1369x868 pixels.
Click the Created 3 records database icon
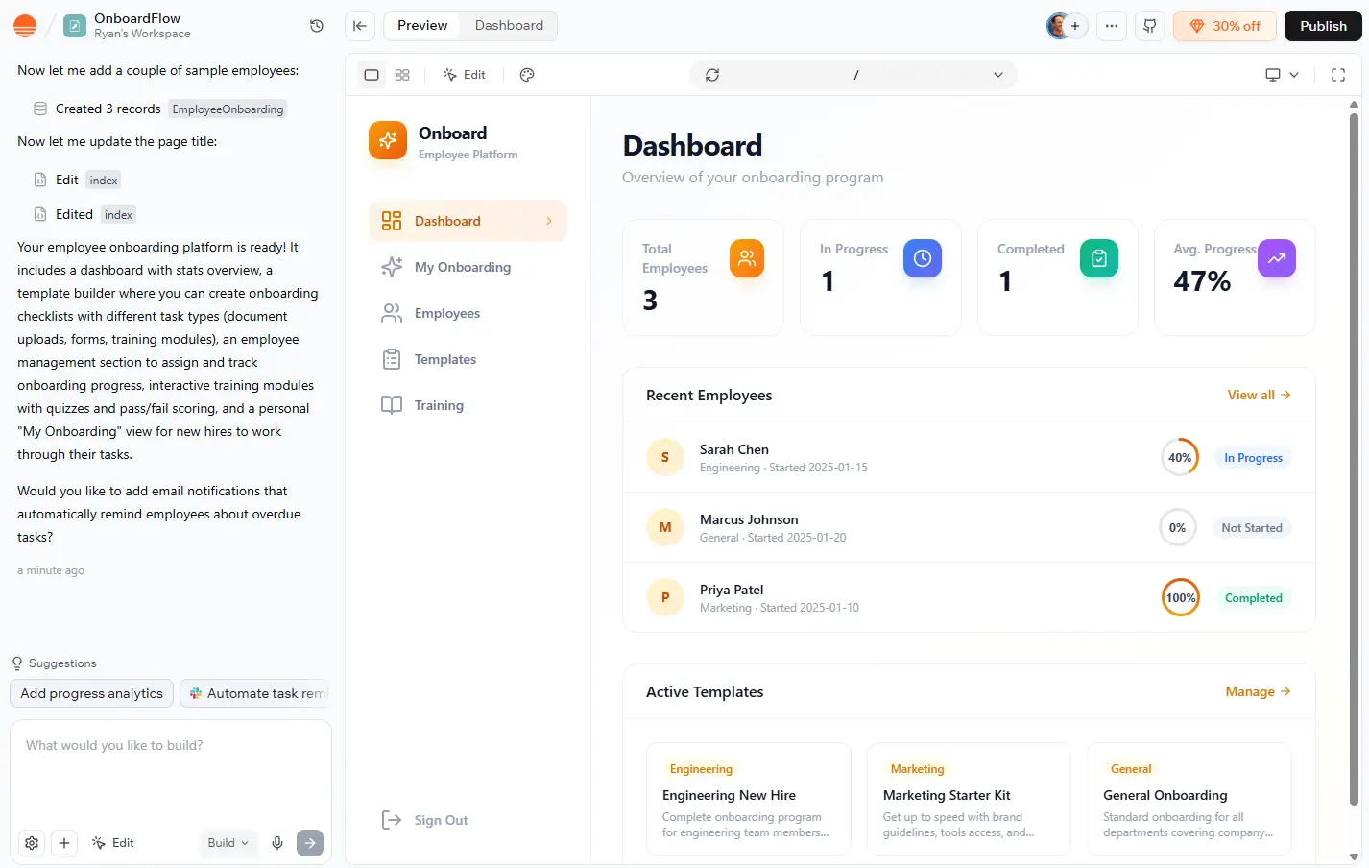coord(40,108)
